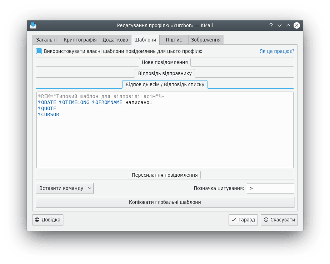The image size is (330, 264).
Task: Switch to the Криптографія tab
Action: [80, 39]
